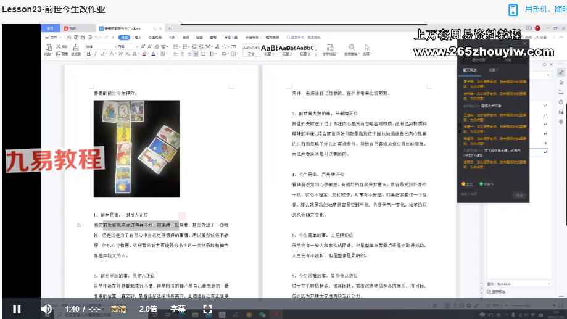Toggle subtitles with the 字幕 button
Image resolution: width=567 pixels, height=319 pixels.
tap(178, 309)
